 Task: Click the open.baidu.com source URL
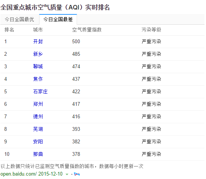click(19, 174)
